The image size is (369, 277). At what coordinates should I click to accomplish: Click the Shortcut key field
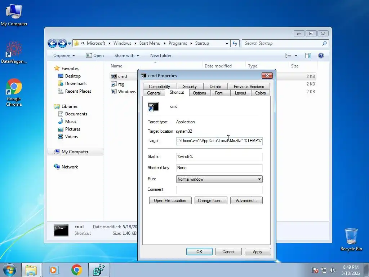pos(219,168)
